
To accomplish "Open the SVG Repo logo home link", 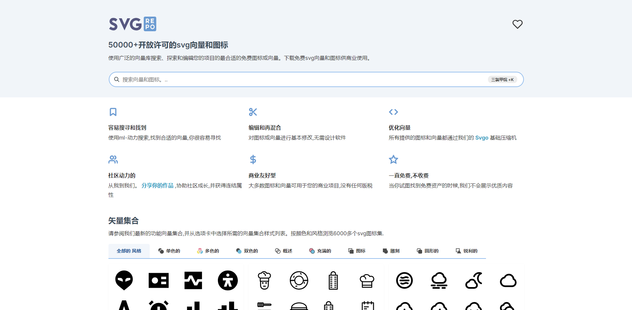I will (x=132, y=24).
